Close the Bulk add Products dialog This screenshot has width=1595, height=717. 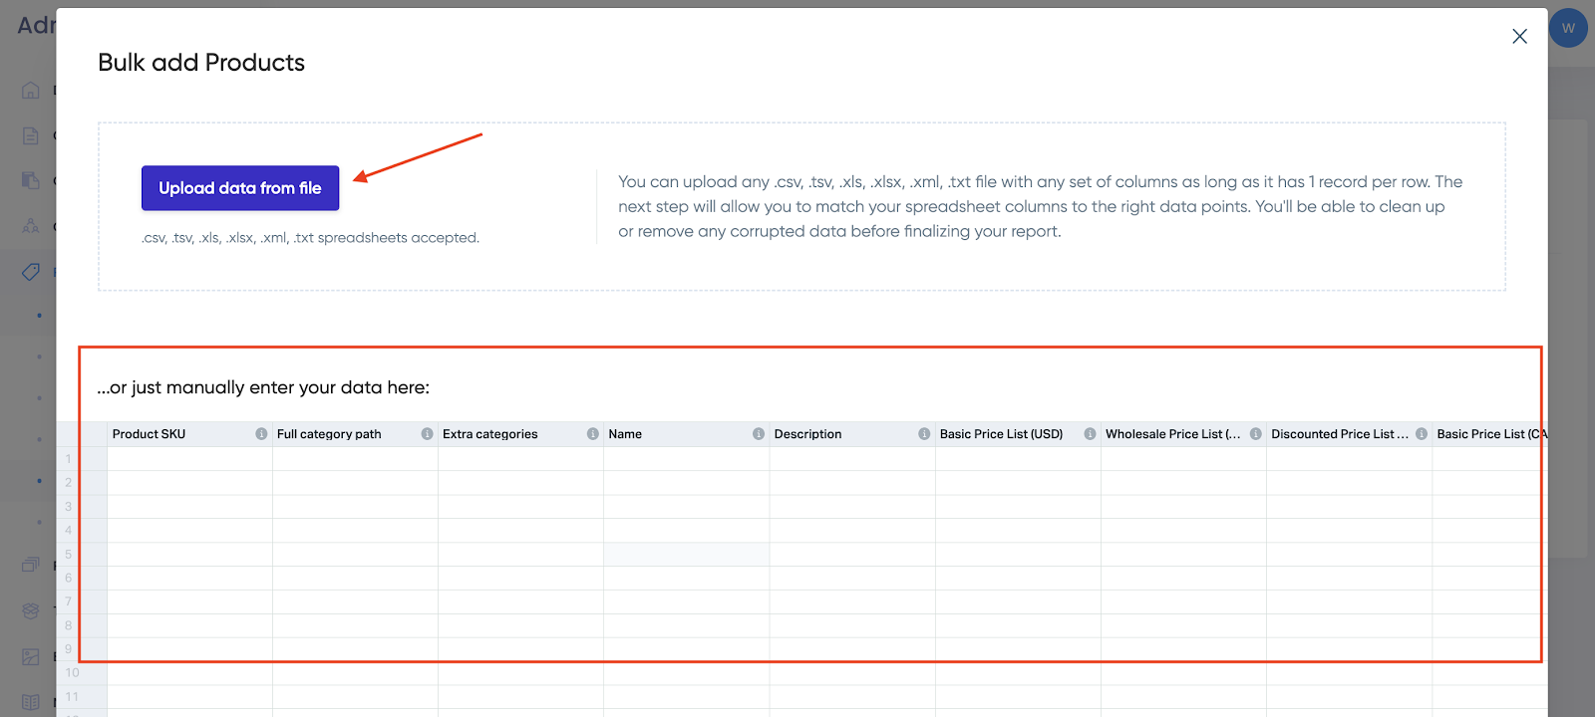[1519, 37]
